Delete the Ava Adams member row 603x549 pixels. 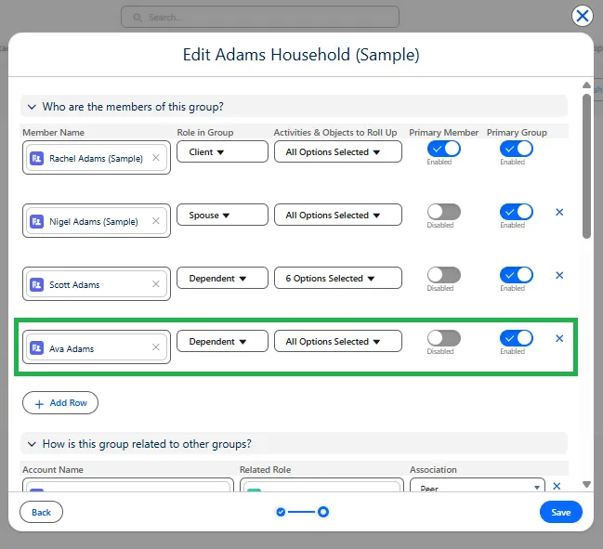[559, 338]
